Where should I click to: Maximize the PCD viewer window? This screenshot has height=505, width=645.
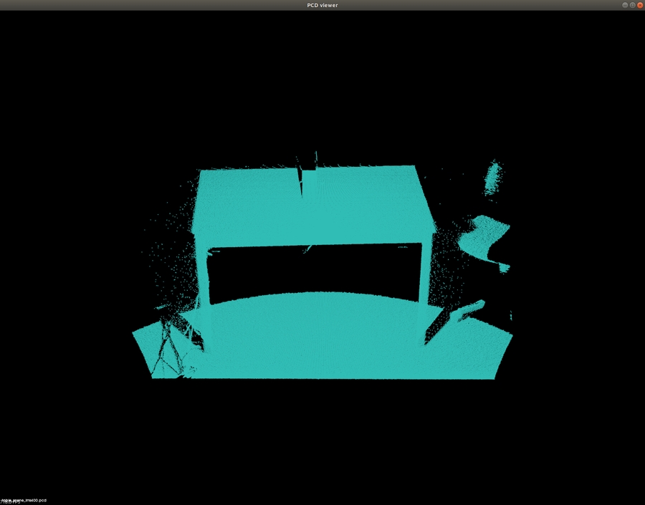click(632, 5)
